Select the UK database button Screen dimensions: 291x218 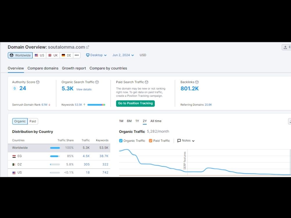[x=53, y=55]
